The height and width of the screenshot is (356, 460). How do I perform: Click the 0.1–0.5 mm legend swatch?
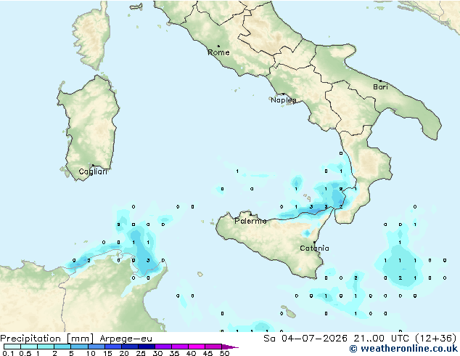pos(12,347)
